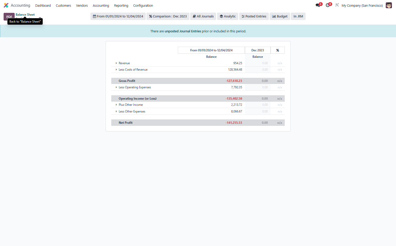Expand the Revenue row
Screen dimensions: 396x246
tap(116, 63)
